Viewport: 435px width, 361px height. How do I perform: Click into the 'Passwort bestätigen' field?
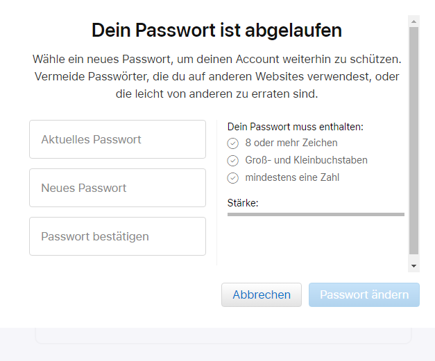117,236
